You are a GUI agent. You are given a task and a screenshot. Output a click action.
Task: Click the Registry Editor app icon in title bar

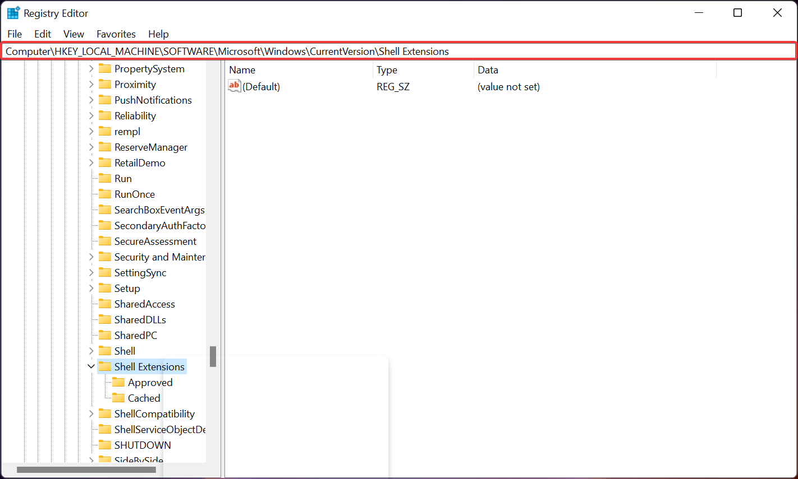click(x=13, y=13)
